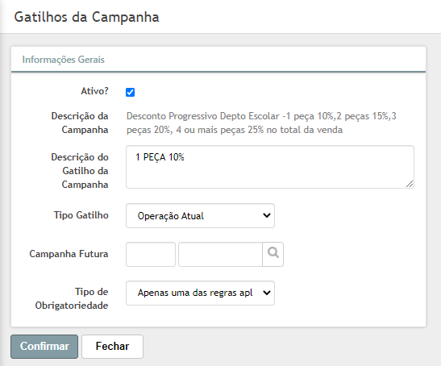Click the Tipo Gatilho field label

pos(81,215)
